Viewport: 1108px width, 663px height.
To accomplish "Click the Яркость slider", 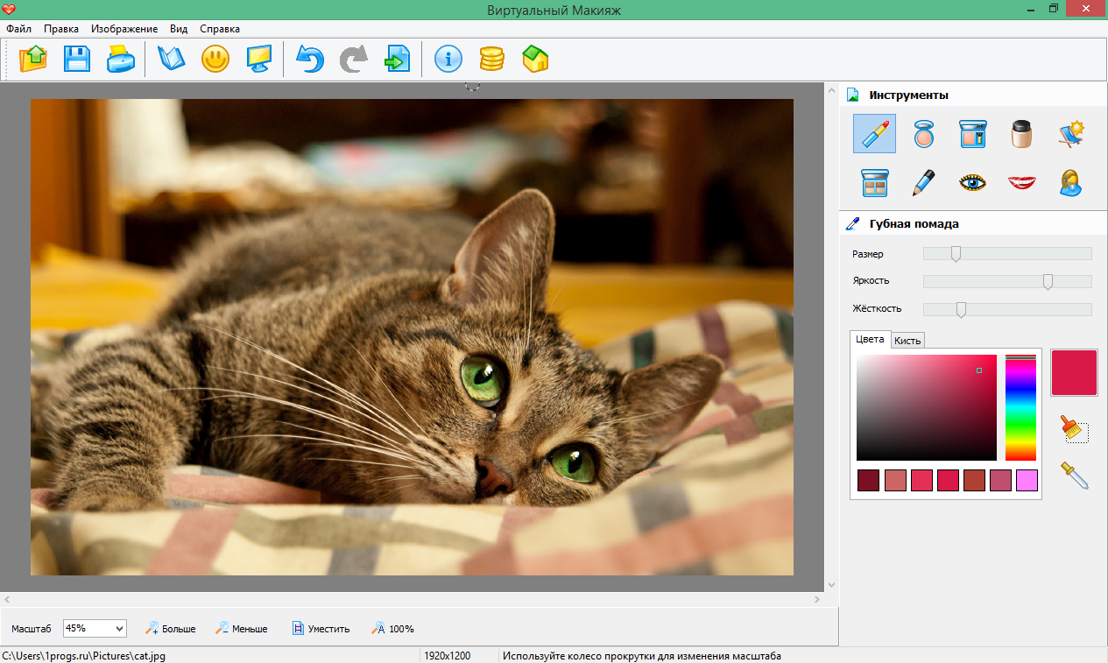I will [x=1007, y=281].
